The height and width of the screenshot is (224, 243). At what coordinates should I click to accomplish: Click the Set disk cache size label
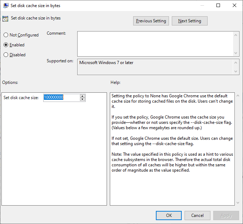[x=21, y=98]
